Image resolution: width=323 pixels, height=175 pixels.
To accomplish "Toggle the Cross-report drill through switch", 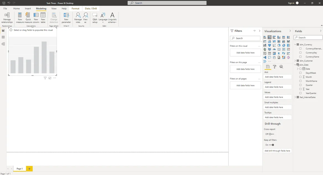I will click(x=271, y=134).
